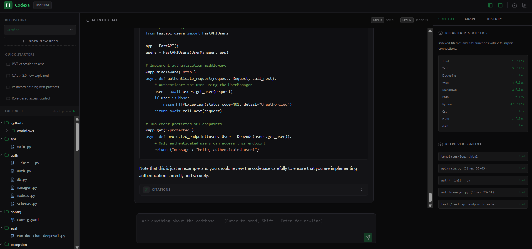
Task: Click the DocMind header tag
Action: 42,5
